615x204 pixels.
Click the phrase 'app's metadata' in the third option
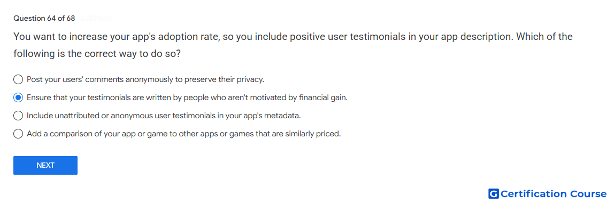click(x=276, y=116)
